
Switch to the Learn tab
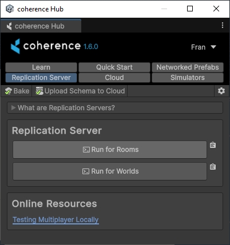(x=41, y=67)
